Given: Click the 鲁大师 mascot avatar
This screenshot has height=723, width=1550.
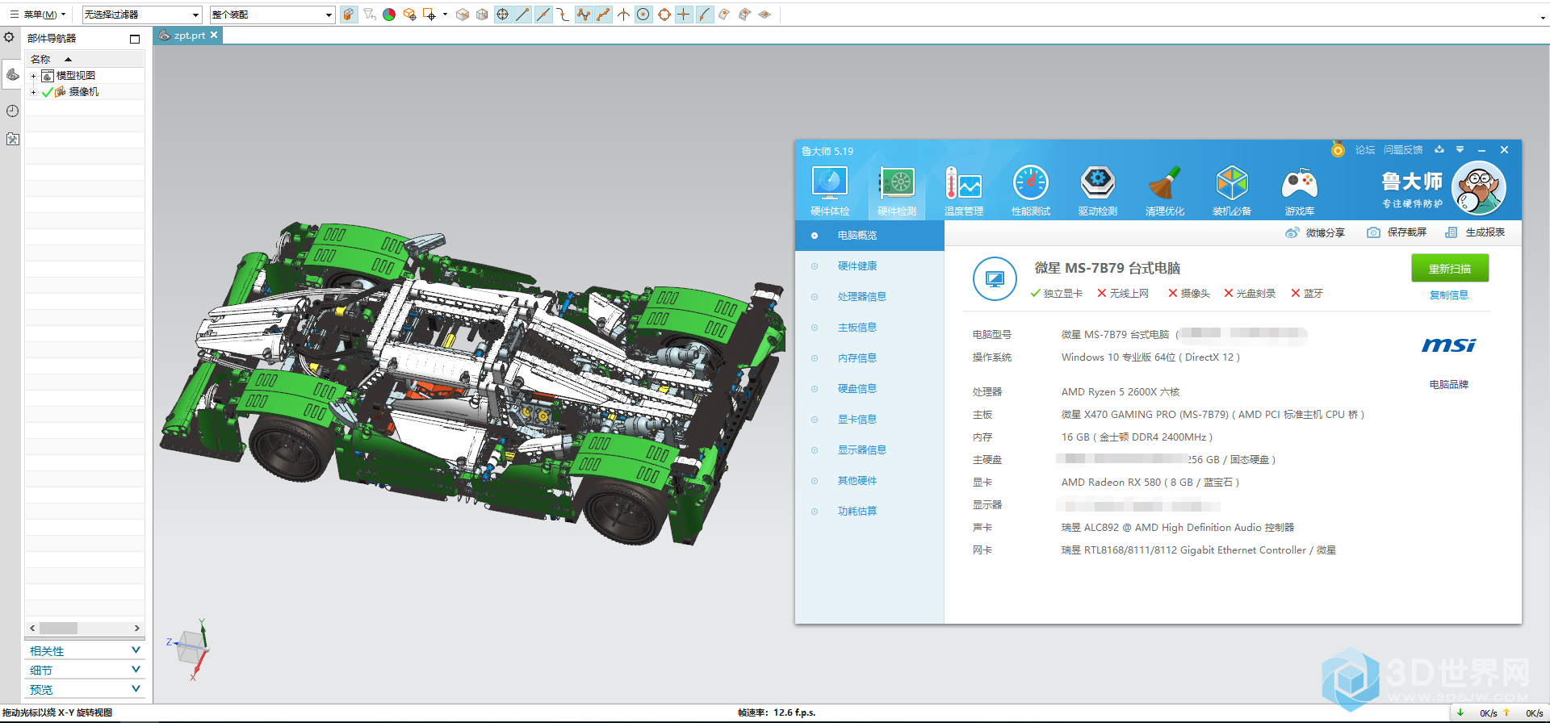Looking at the screenshot, I should (x=1479, y=188).
